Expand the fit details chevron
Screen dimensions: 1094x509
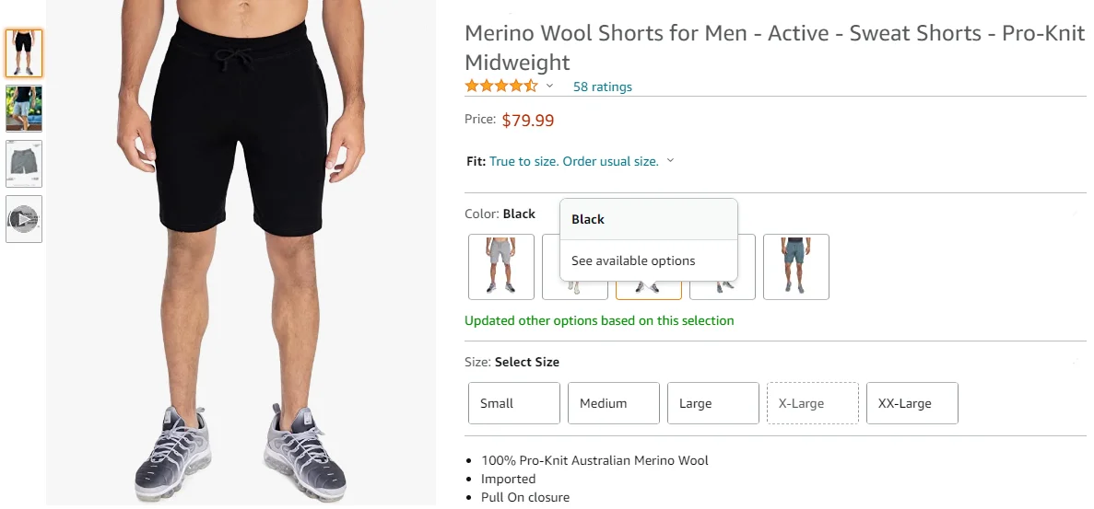point(670,161)
